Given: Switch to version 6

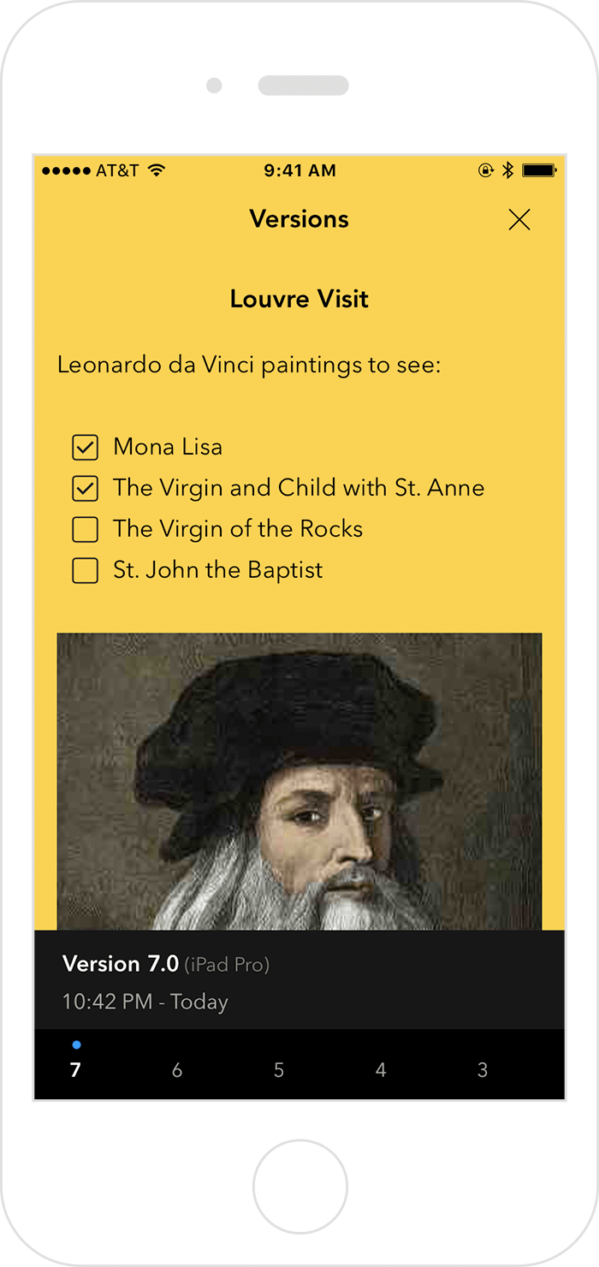Looking at the screenshot, I should click(177, 1070).
